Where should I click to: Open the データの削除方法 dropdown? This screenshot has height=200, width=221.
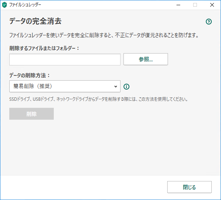pos(65,86)
